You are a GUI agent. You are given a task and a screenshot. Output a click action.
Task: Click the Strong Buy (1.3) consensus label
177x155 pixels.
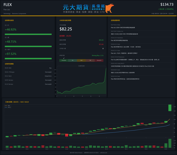98,56
